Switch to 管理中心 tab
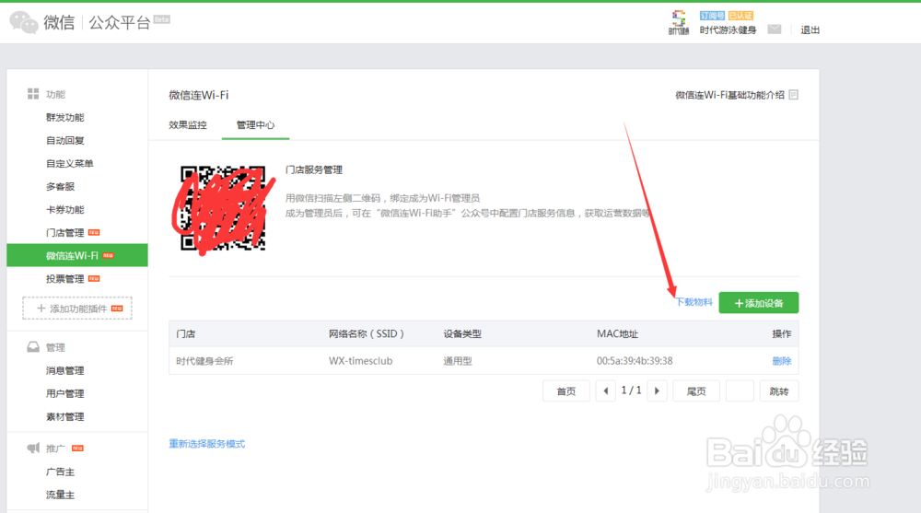 (x=255, y=124)
